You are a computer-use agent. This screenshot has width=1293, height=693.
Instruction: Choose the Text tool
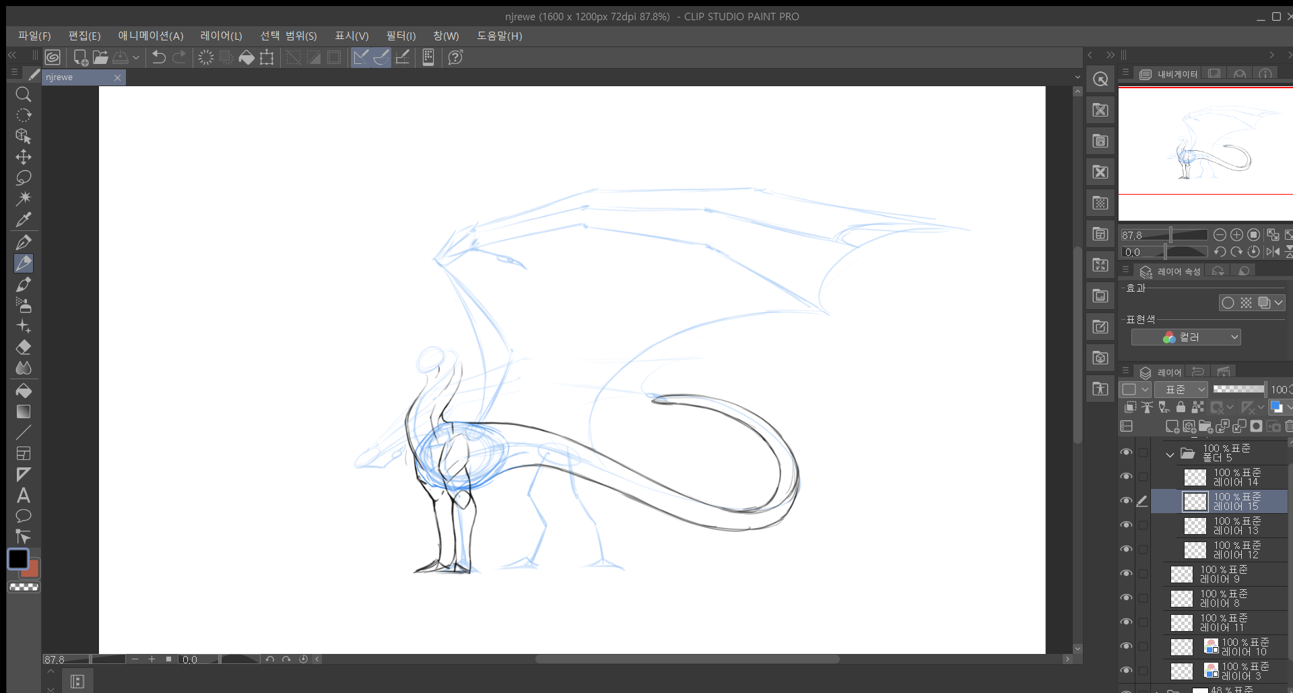click(24, 496)
